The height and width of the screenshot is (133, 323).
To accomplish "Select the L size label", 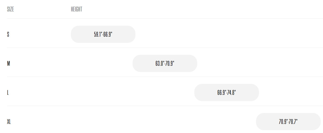I will click(8, 92).
